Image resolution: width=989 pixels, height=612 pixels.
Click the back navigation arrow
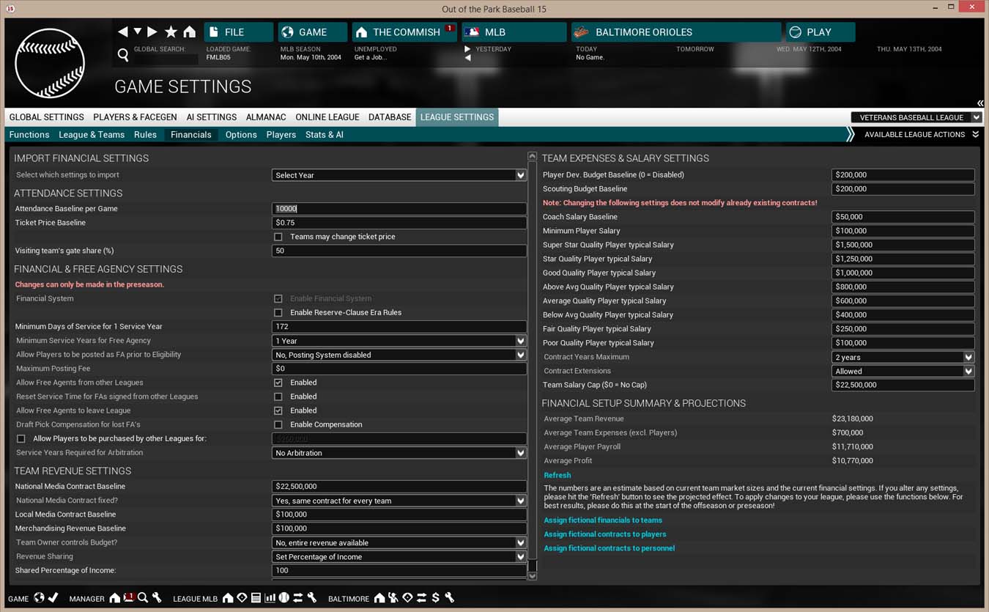pos(123,32)
